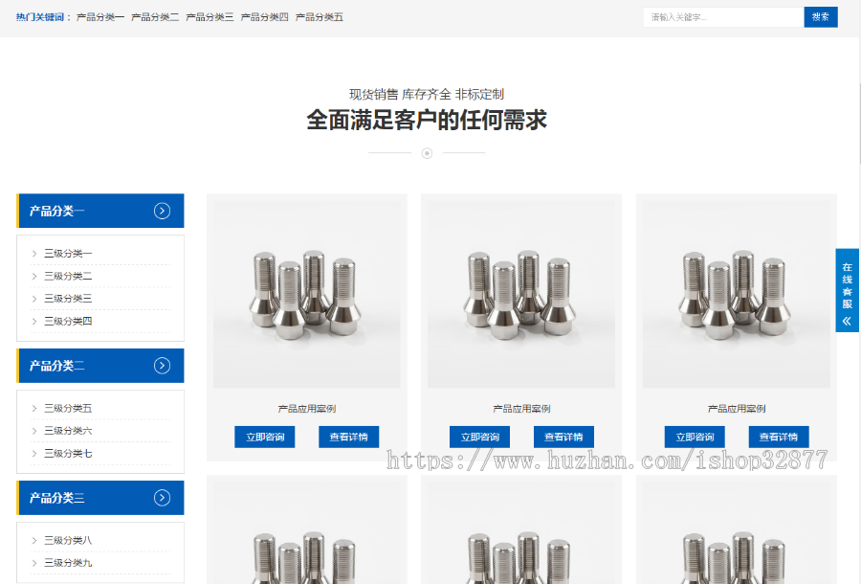The height and width of the screenshot is (584, 861).
Task: Click chevron next to 三级分类三
Action: (34, 299)
